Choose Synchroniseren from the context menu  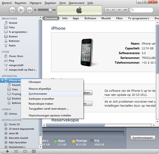(x=52, y=94)
